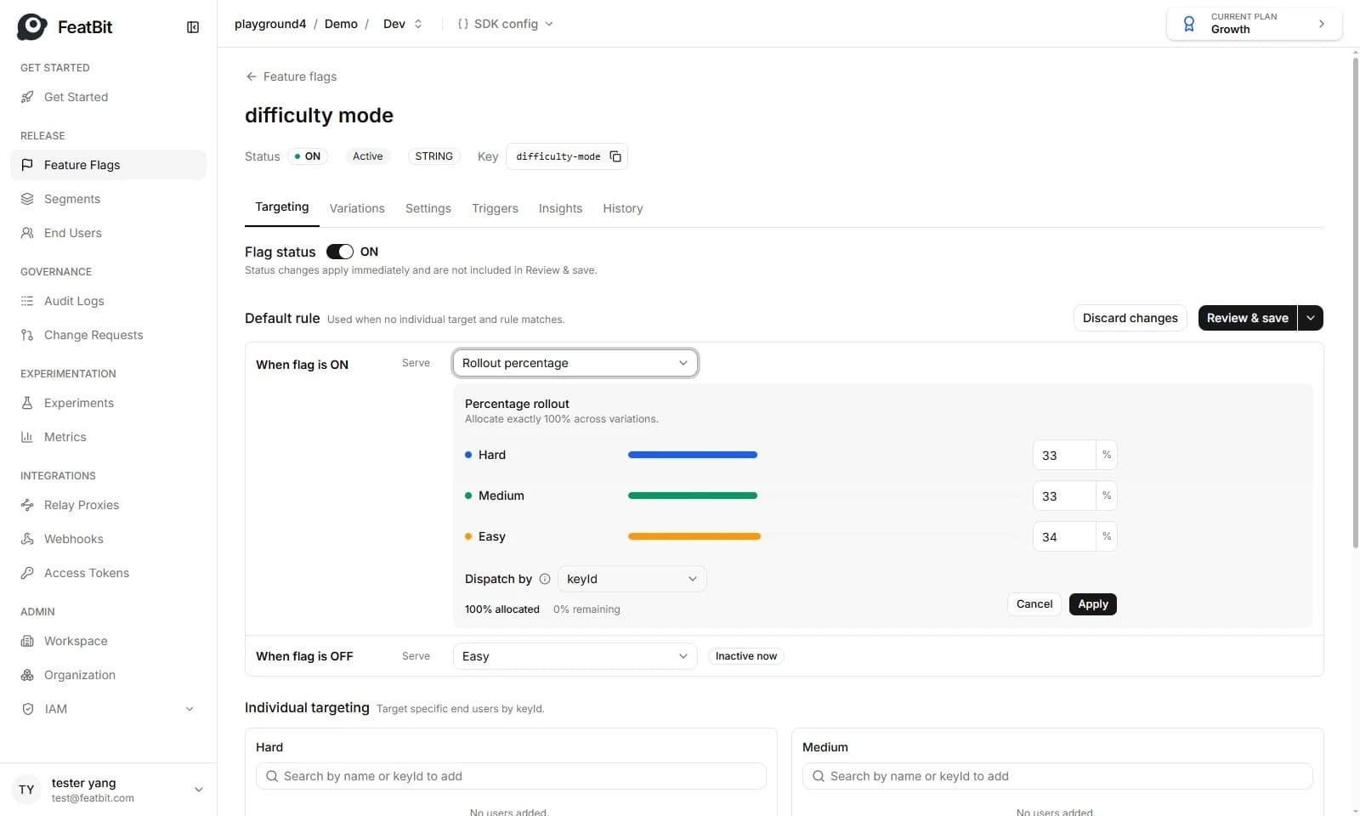Collapse the sidebar panel icon
Viewport: 1360px width, 816px height.
point(193,27)
